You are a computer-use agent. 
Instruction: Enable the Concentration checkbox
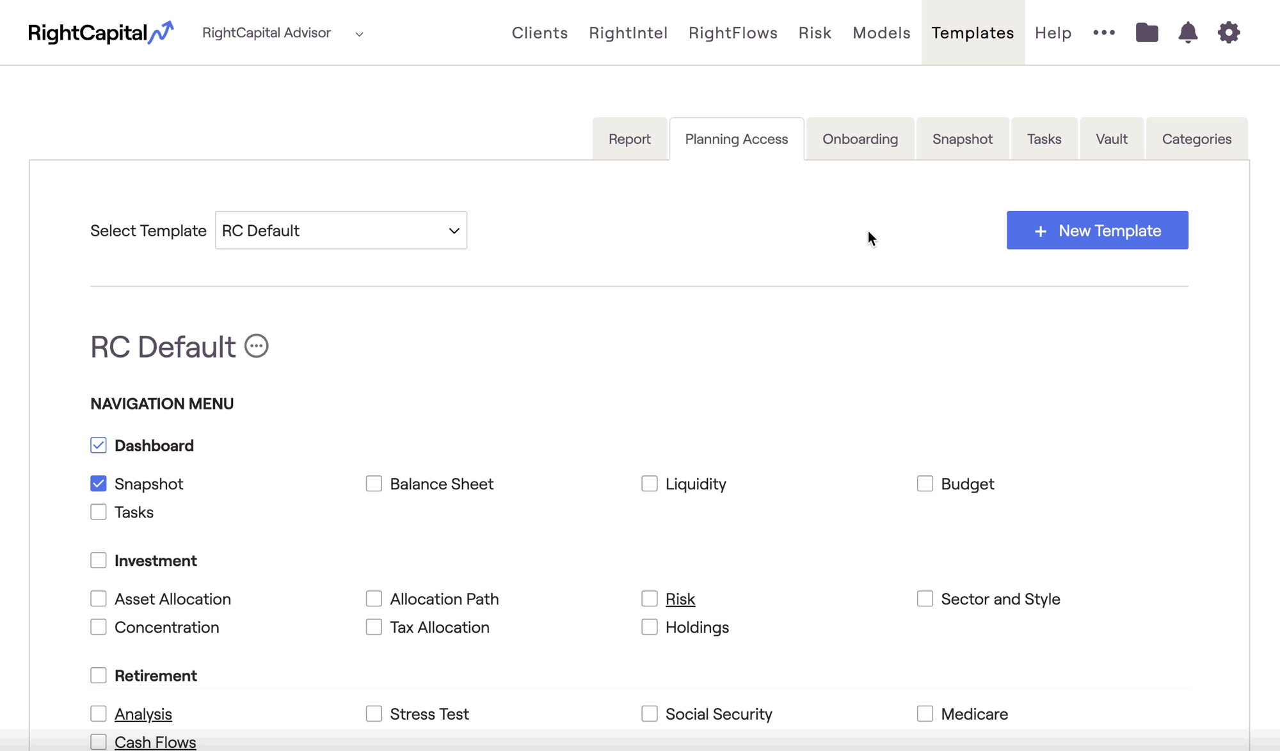click(x=99, y=627)
